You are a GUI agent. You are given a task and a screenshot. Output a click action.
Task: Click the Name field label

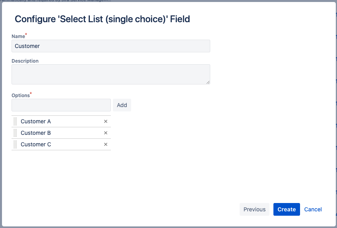click(x=18, y=36)
